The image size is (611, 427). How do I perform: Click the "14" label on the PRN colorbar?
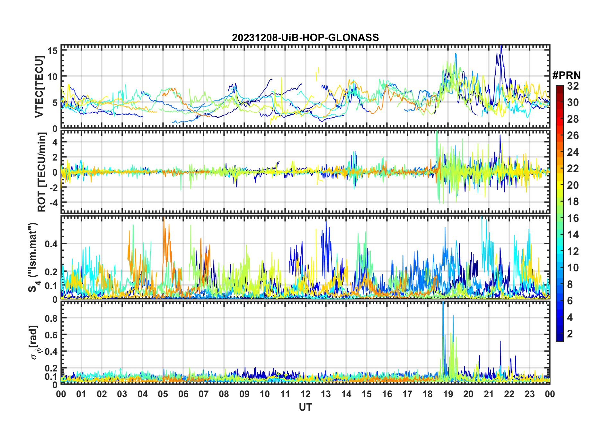573,235
